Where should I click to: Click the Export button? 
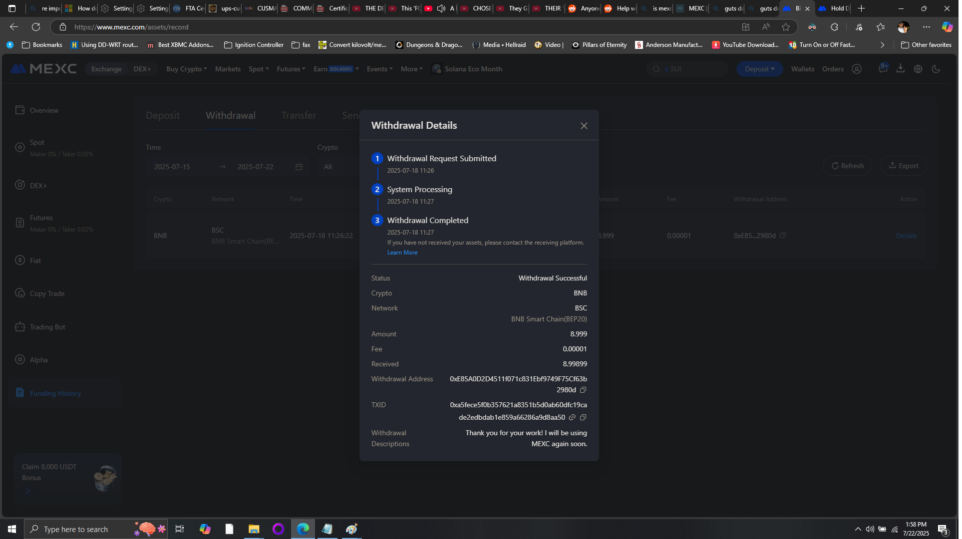[x=904, y=166]
